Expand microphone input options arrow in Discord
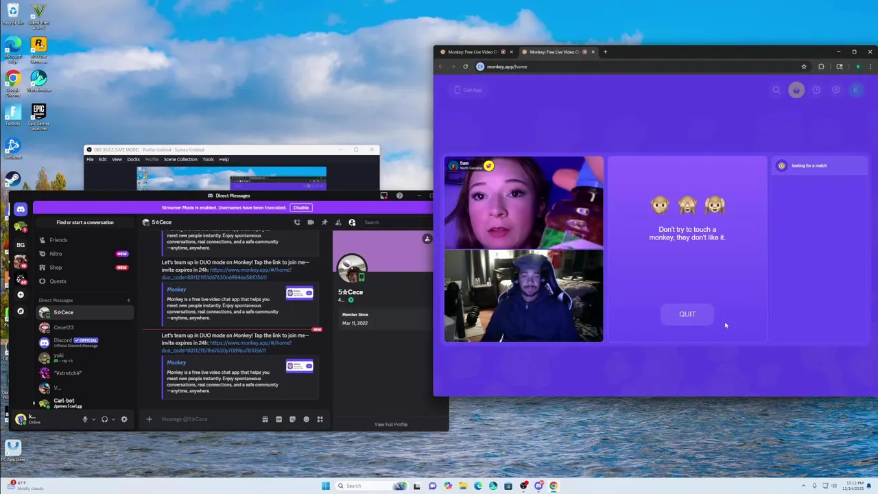Viewport: 878px width, 494px height. [x=93, y=419]
